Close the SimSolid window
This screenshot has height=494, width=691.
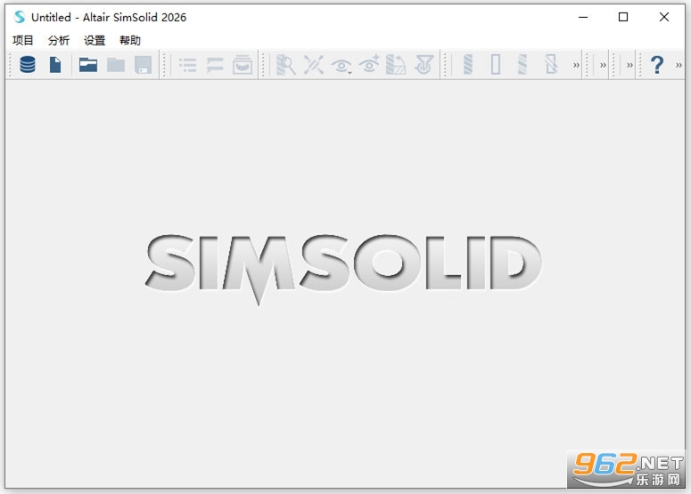(x=664, y=17)
